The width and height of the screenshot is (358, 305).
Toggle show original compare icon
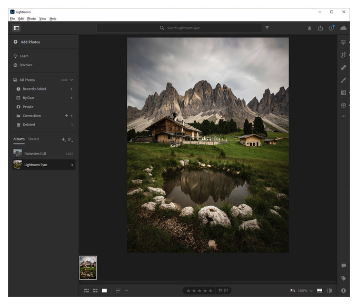(329, 290)
